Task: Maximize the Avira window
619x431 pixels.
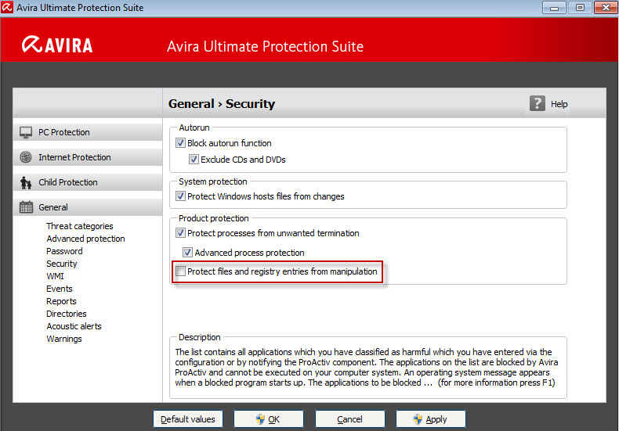Action: pos(580,8)
